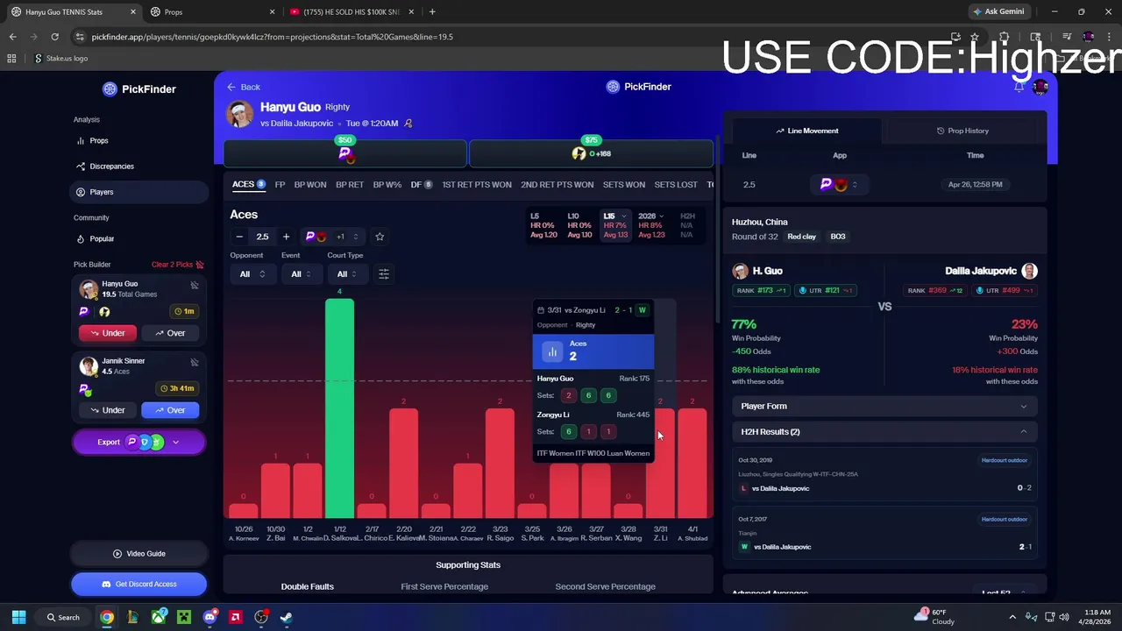Viewport: 1122px width, 631px height.
Task: Select the BP RET stat tab
Action: pyautogui.click(x=349, y=185)
